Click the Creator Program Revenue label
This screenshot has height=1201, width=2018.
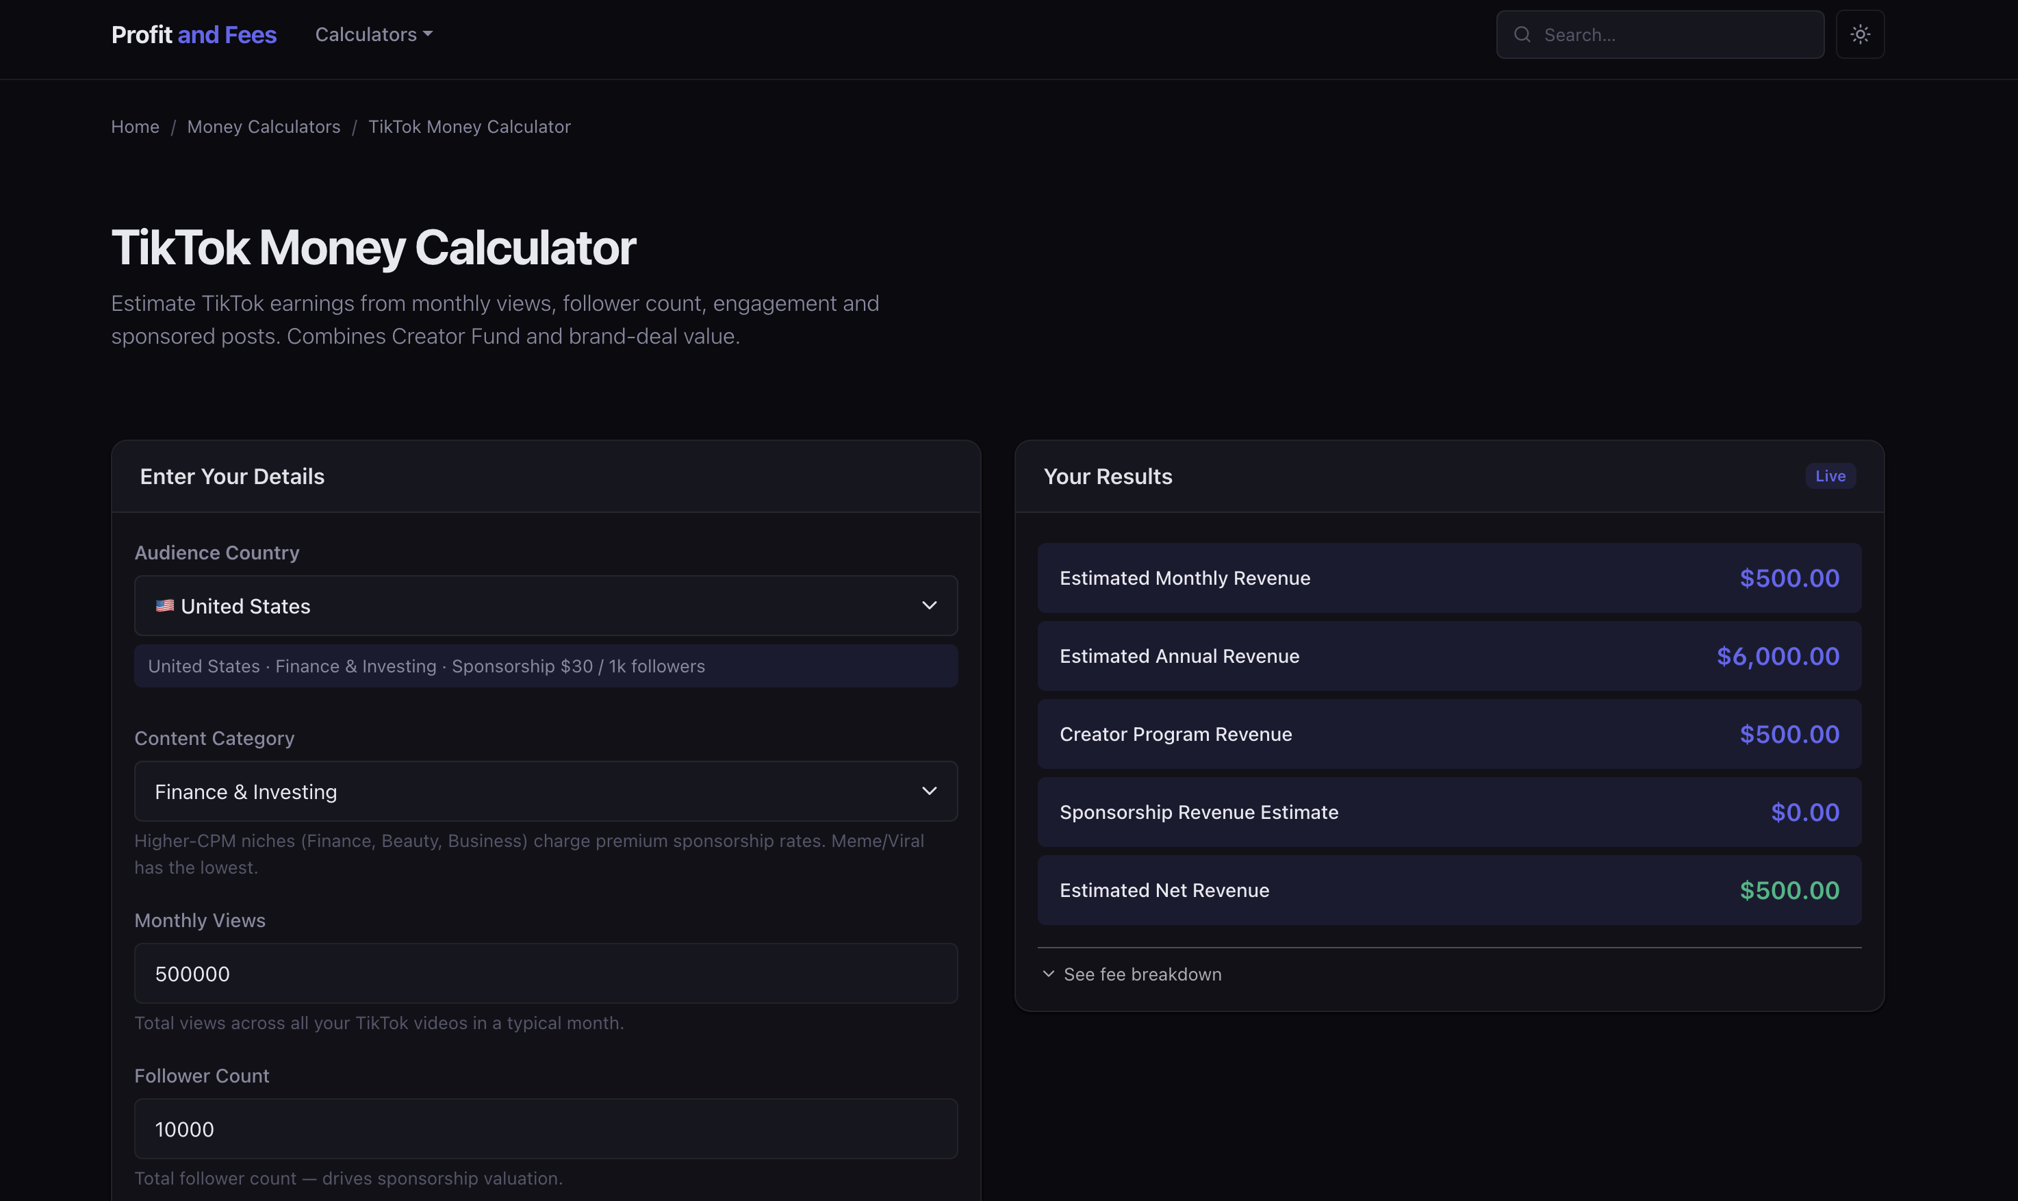tap(1175, 734)
